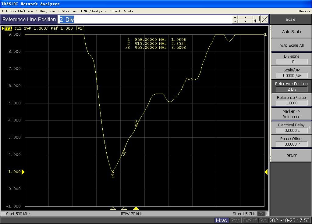Click the Enter arrow icon in entry bar
Screen dimensions: 312x224
(x=257, y=20)
